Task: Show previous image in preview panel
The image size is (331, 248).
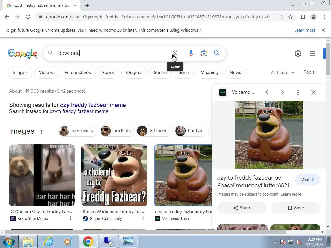Action: (267, 92)
